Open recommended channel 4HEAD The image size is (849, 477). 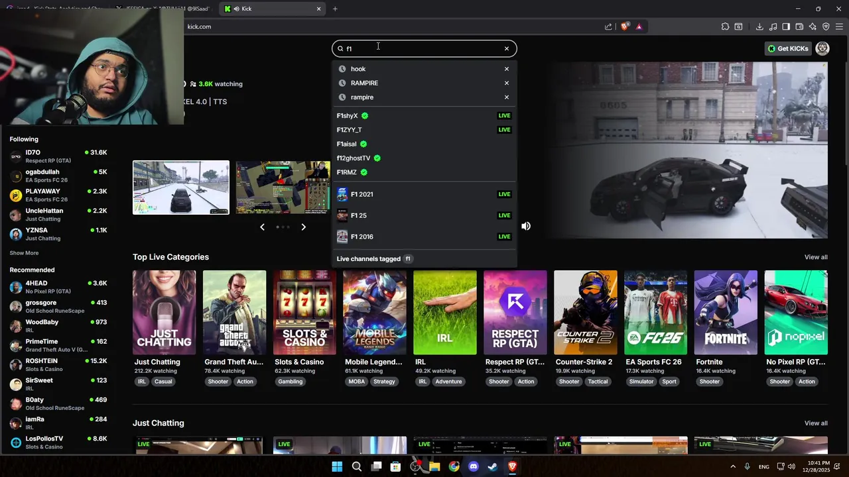click(58, 287)
